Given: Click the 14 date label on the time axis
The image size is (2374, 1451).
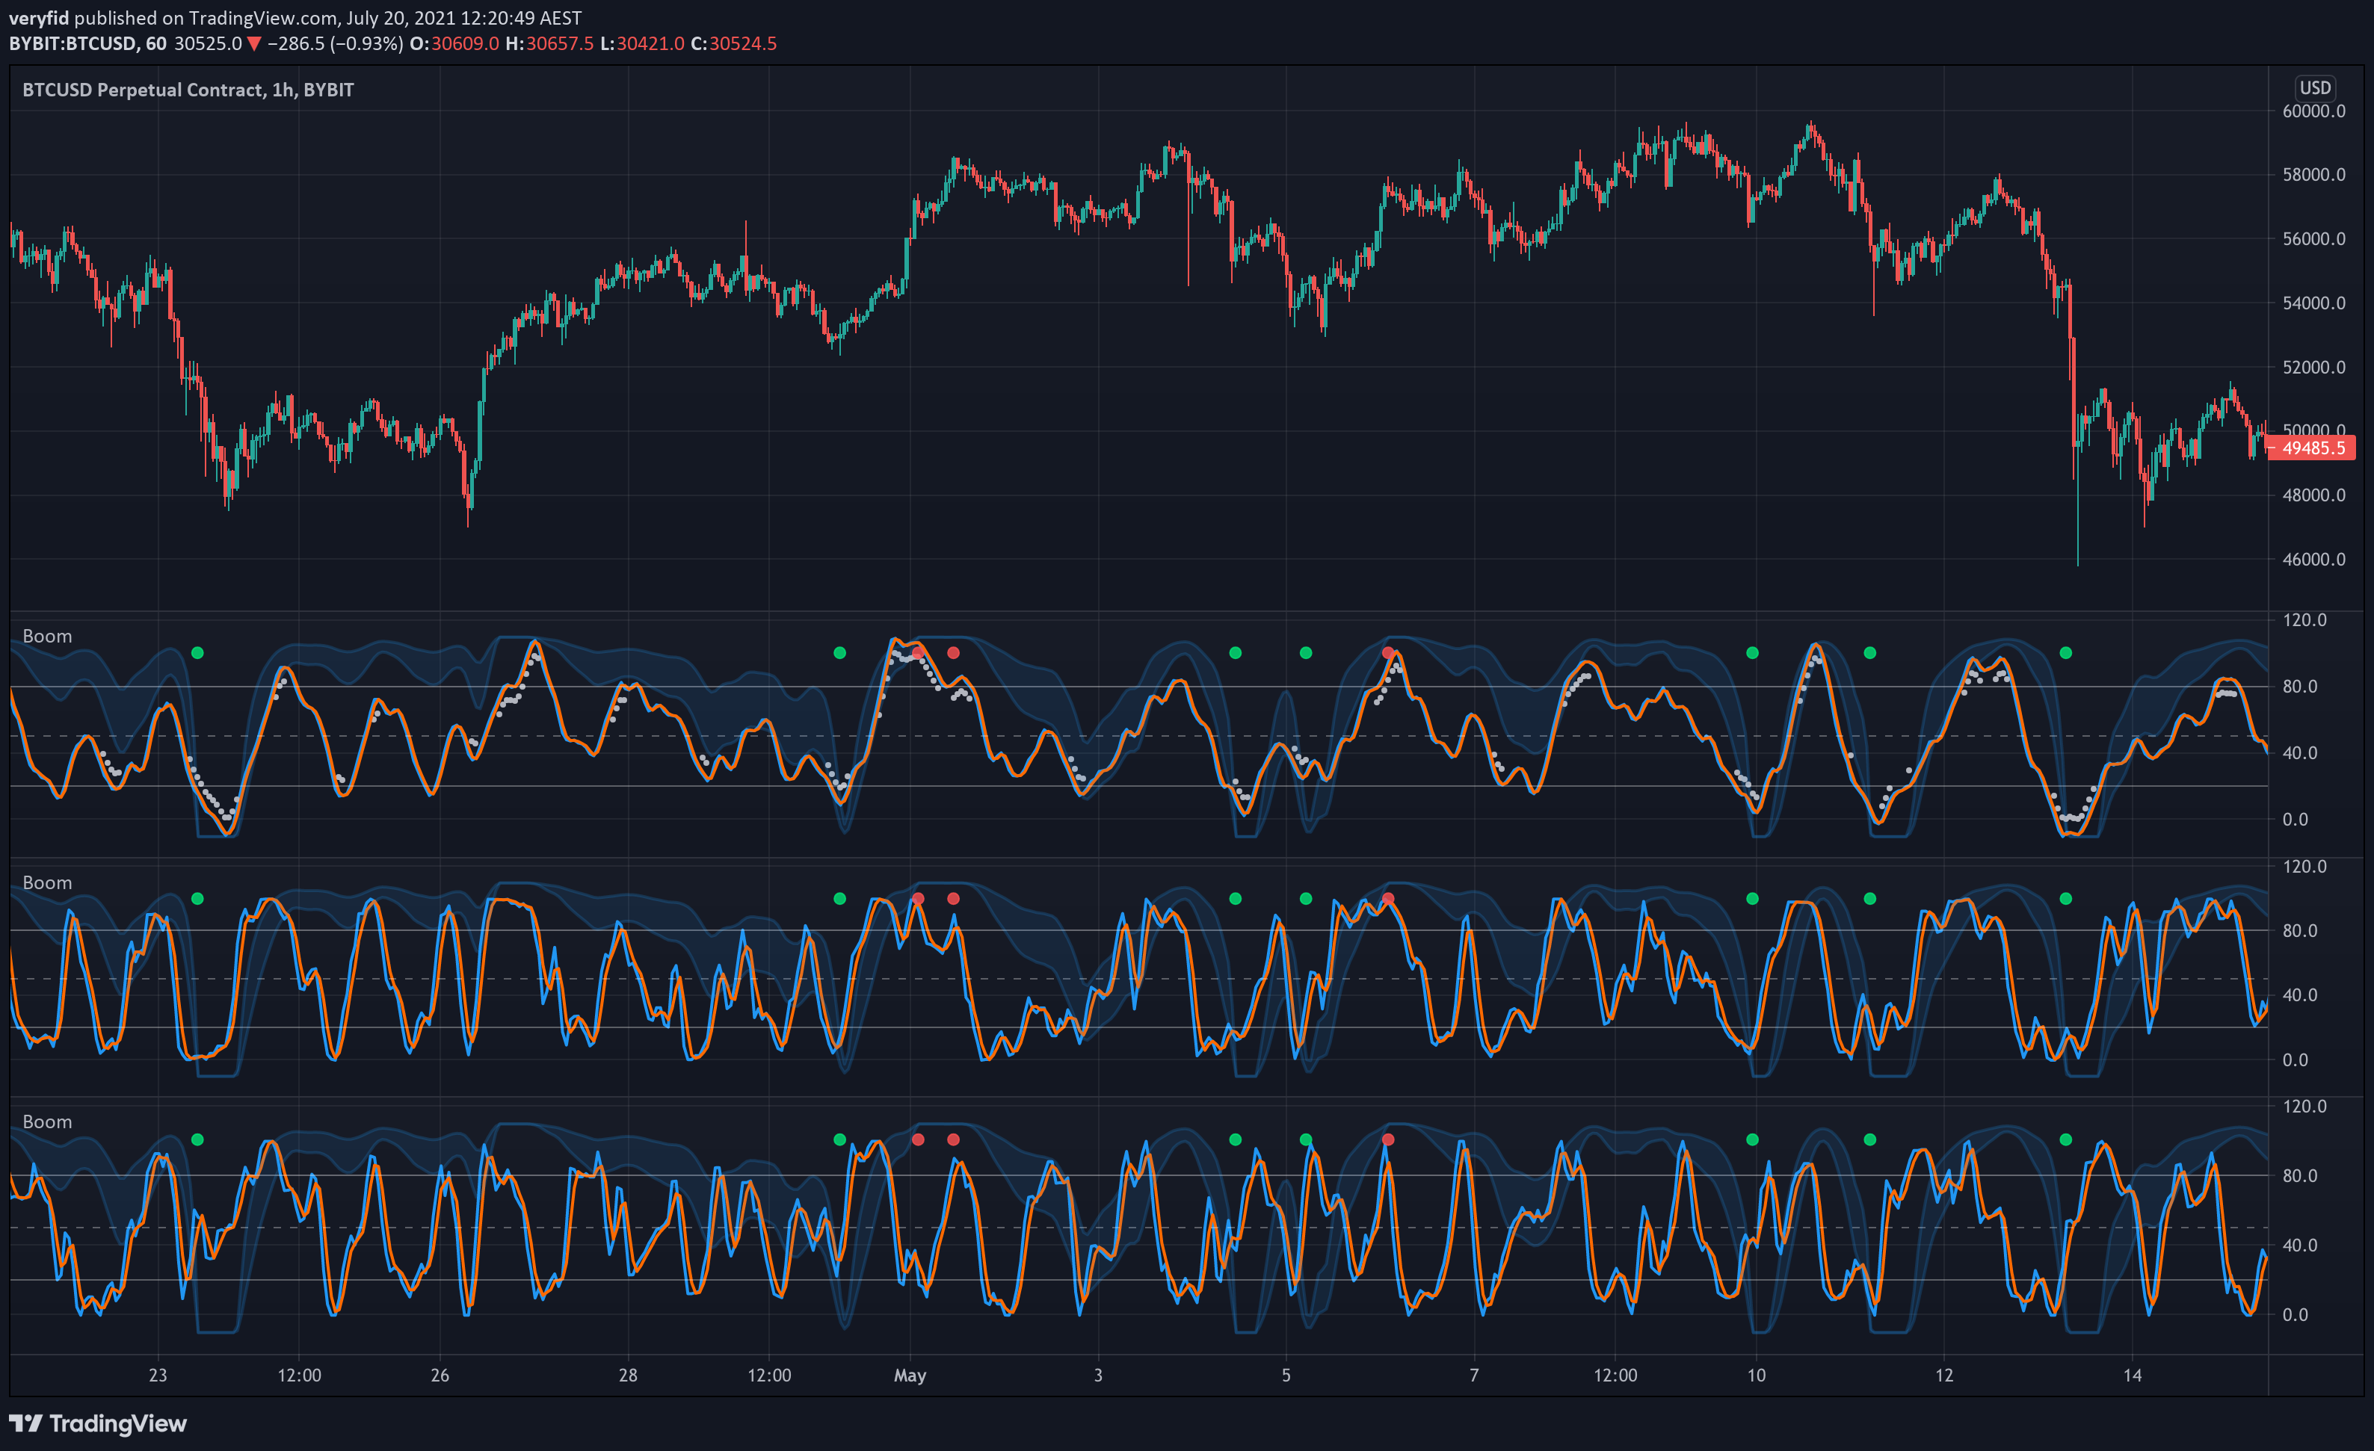Looking at the screenshot, I should pos(2132,1375).
